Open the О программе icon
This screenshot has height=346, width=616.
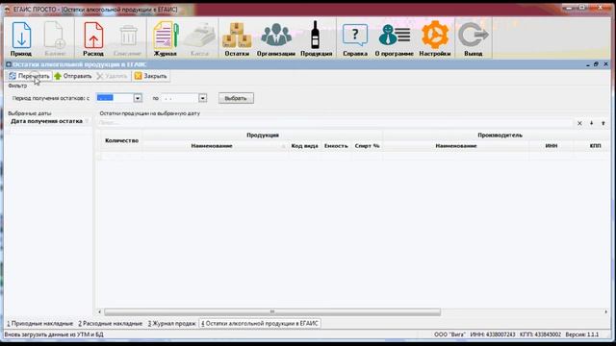tap(394, 38)
